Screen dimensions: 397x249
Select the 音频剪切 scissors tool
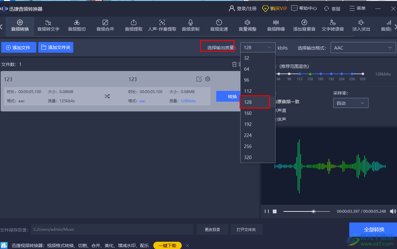click(77, 26)
